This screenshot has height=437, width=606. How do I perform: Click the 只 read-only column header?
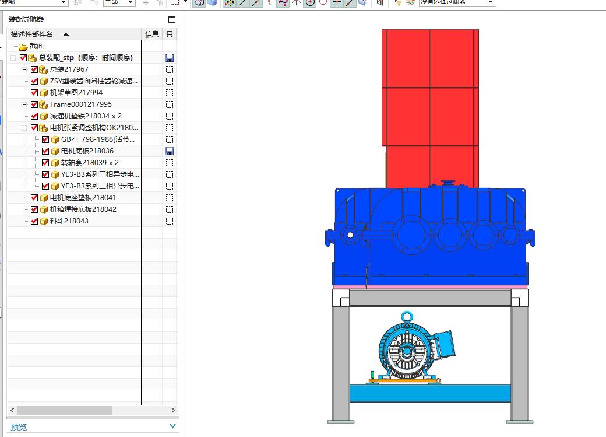(x=170, y=34)
